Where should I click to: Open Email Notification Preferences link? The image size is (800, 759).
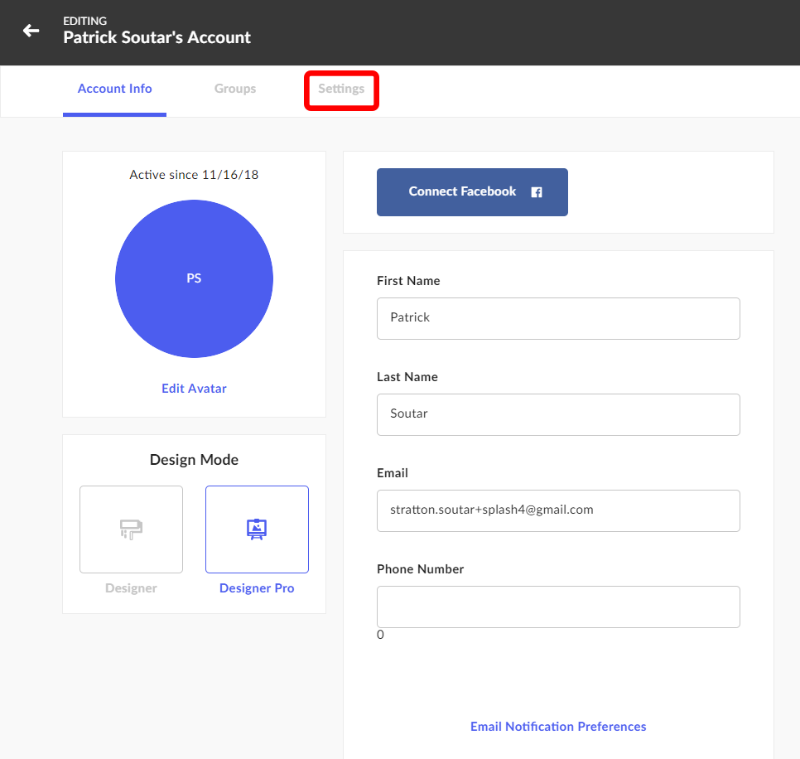click(558, 727)
